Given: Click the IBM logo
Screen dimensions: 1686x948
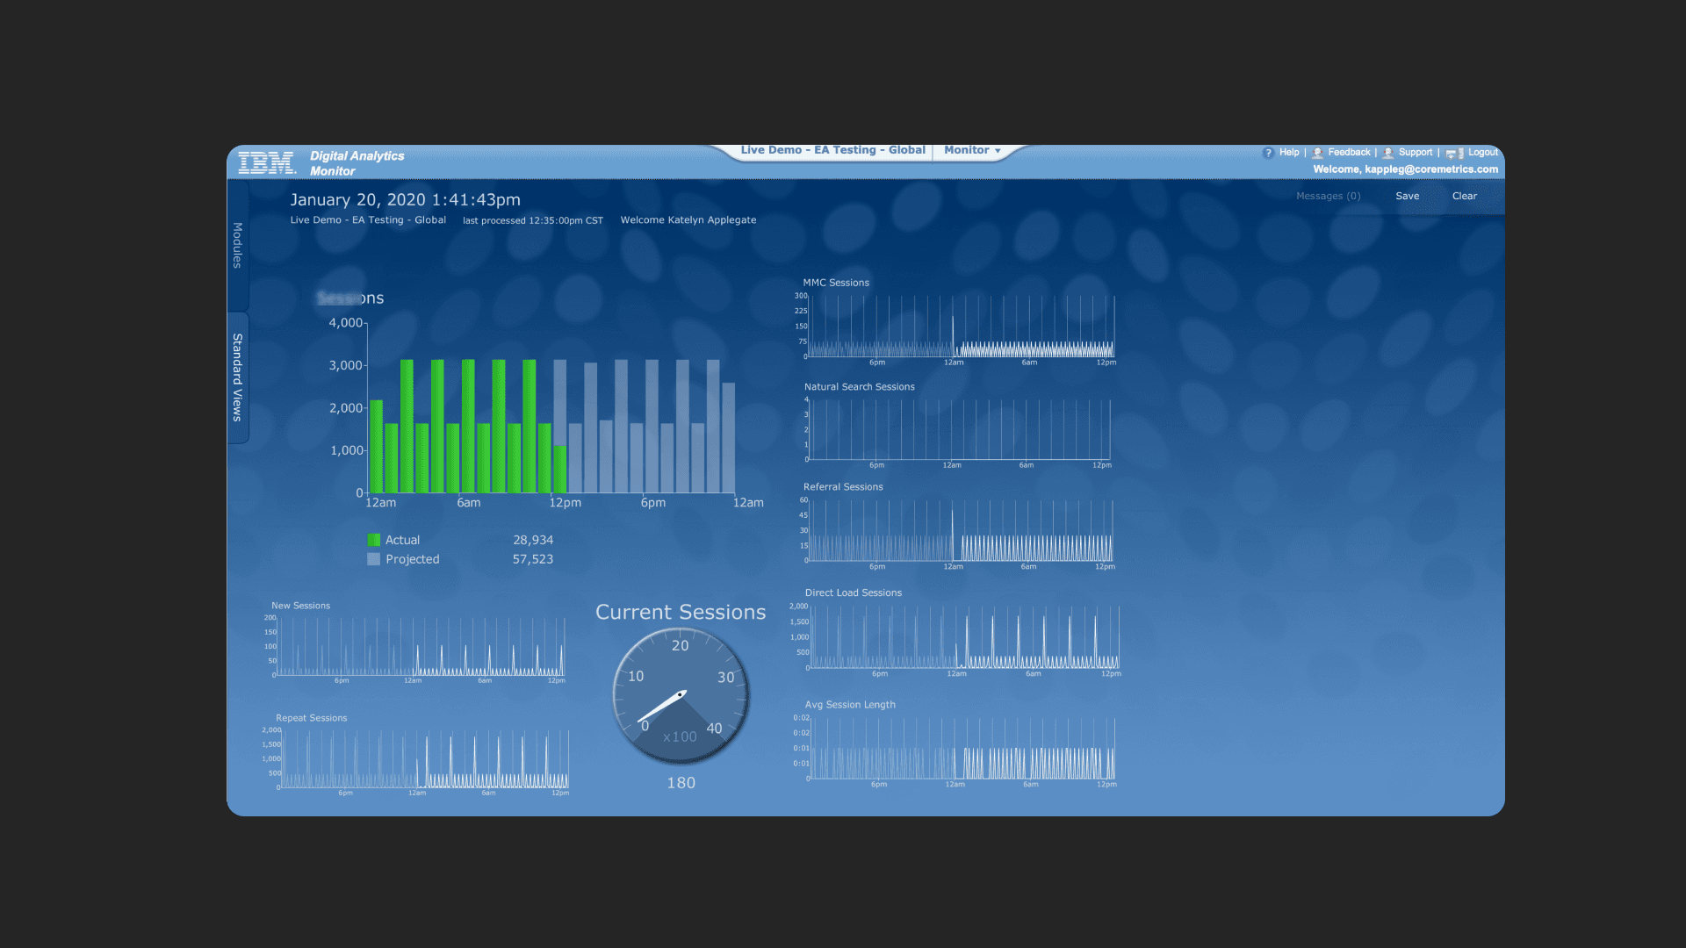Looking at the screenshot, I should (267, 162).
